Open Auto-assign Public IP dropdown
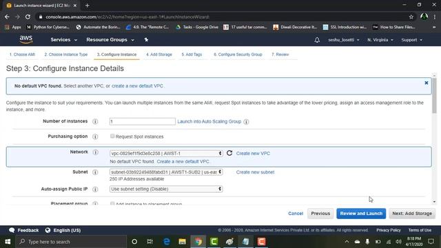Viewport: 441px width, 248px height. 166,189
